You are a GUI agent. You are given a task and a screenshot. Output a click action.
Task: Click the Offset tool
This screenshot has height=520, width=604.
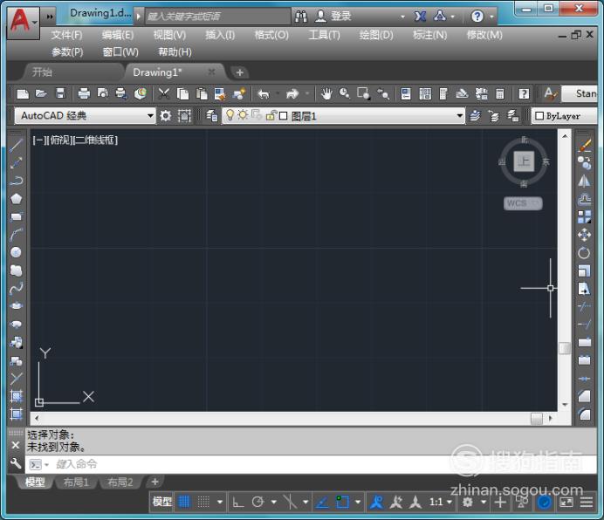(x=584, y=199)
